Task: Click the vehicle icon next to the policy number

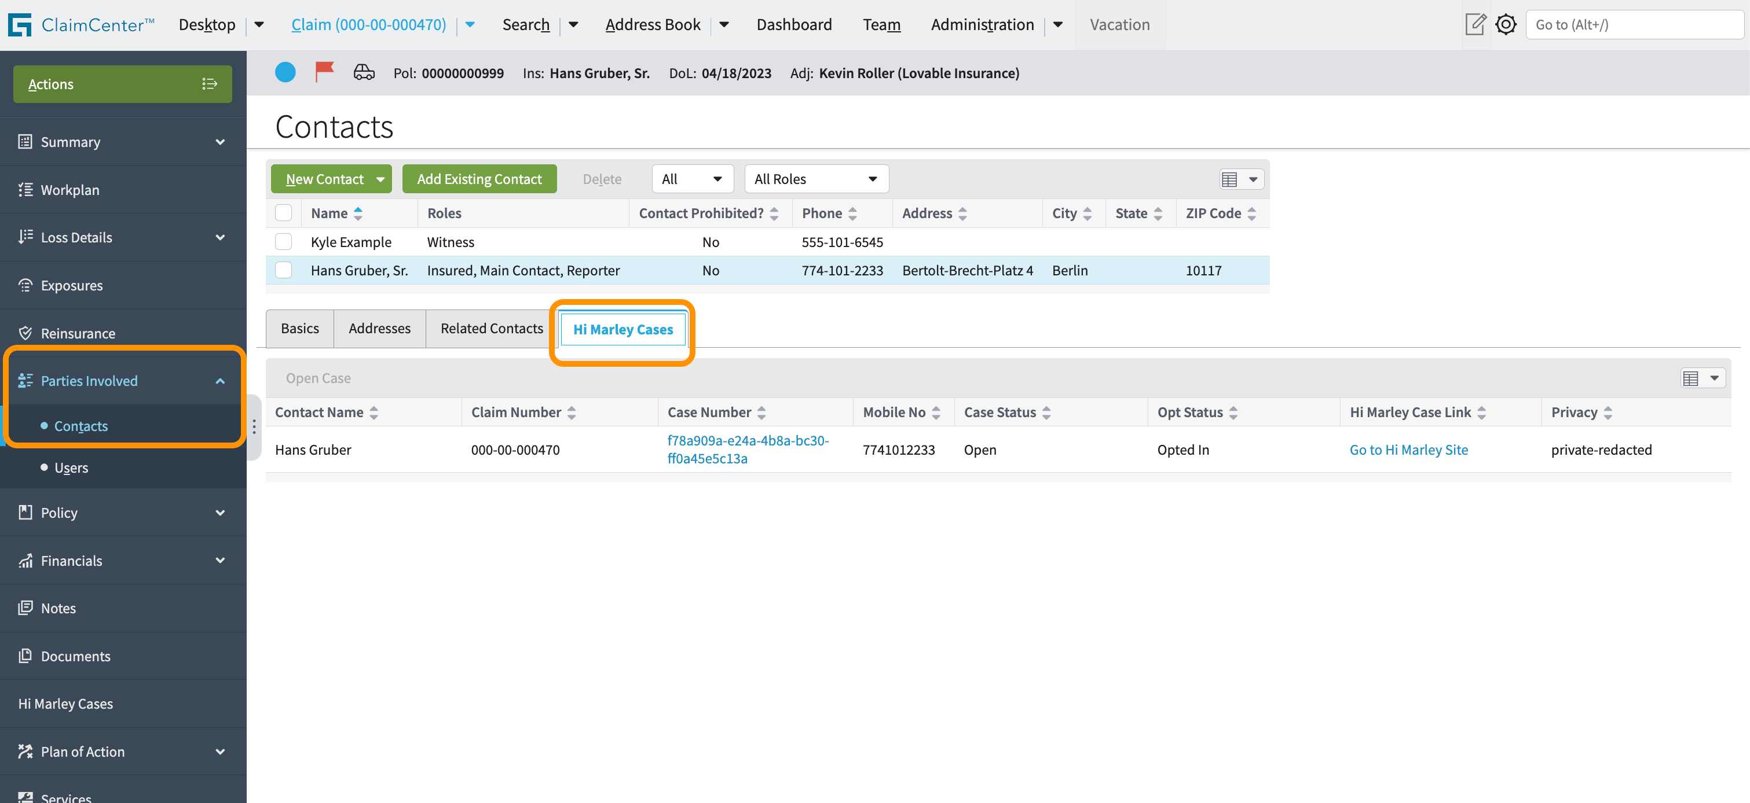Action: pos(364,72)
